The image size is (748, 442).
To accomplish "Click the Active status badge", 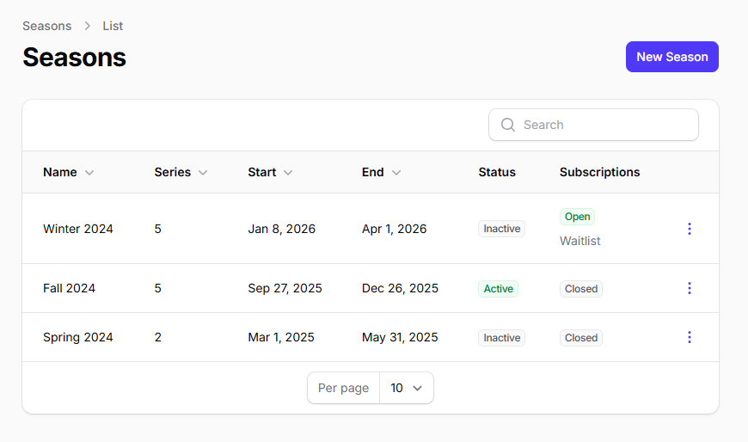I will click(x=498, y=289).
